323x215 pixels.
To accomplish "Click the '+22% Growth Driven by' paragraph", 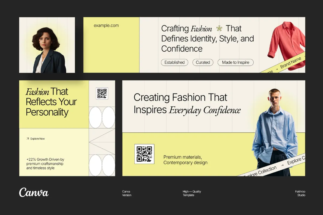I will pos(45,164).
